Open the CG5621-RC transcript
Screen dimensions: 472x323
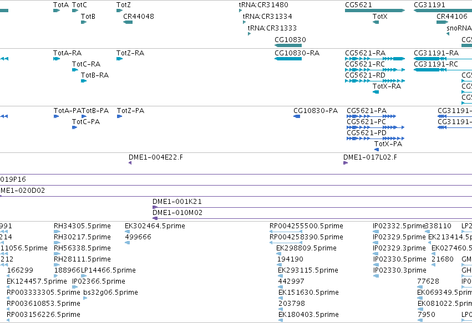[x=375, y=70]
